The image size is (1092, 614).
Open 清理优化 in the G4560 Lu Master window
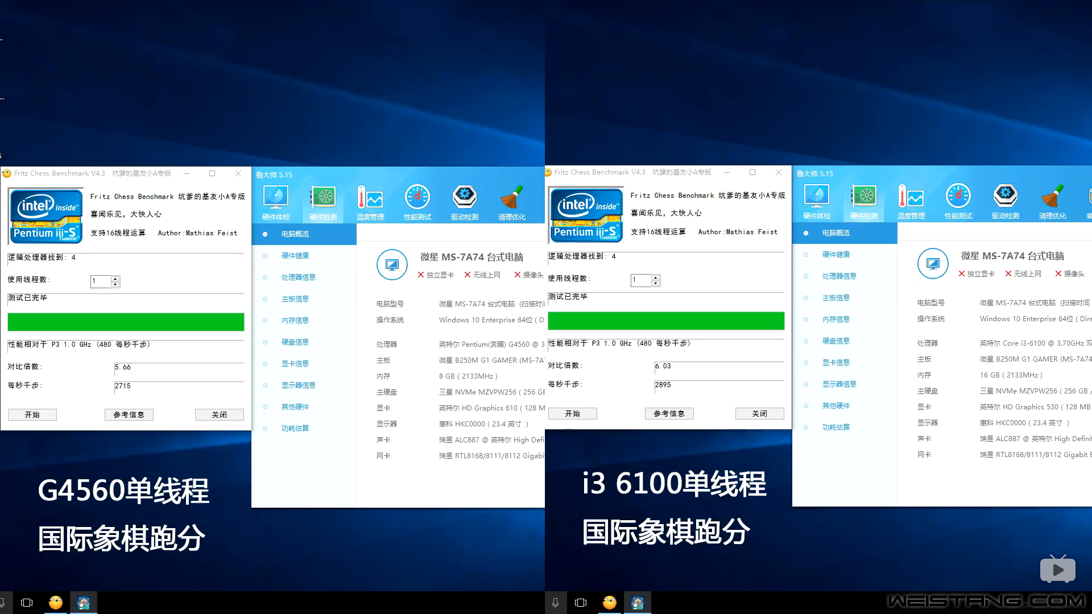click(x=512, y=203)
